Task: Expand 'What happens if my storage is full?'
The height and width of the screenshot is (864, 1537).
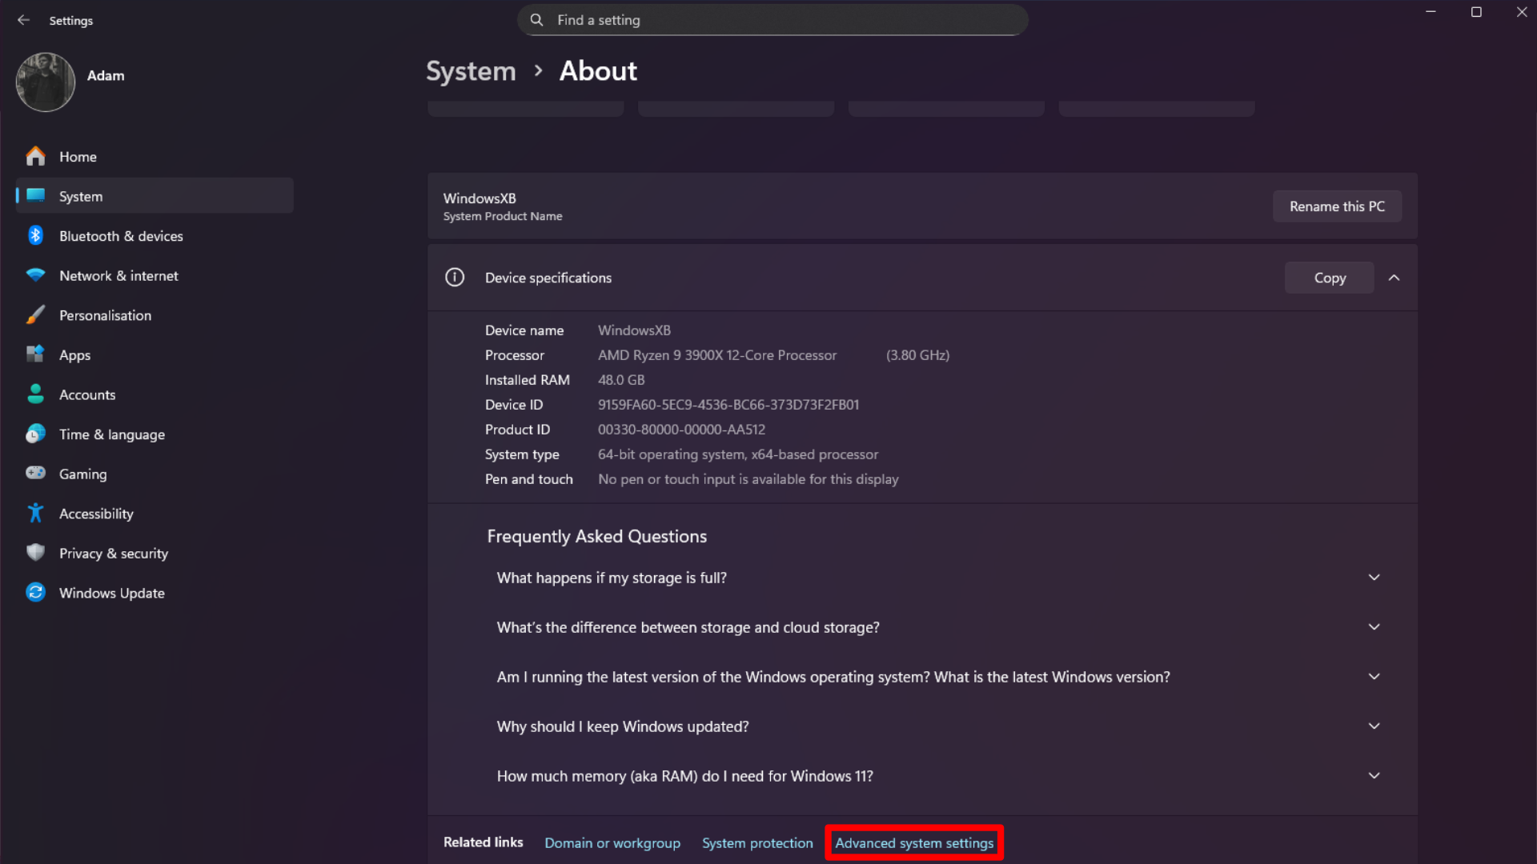Action: coord(1374,577)
